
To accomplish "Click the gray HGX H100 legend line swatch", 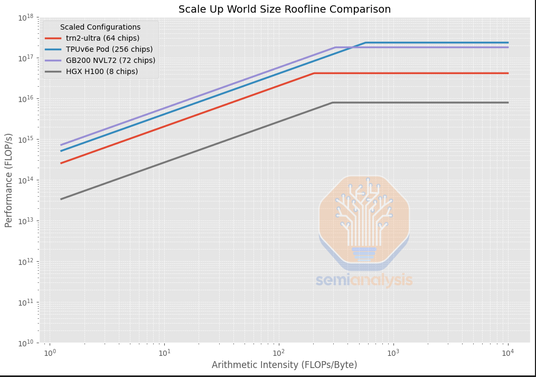I will [x=53, y=71].
